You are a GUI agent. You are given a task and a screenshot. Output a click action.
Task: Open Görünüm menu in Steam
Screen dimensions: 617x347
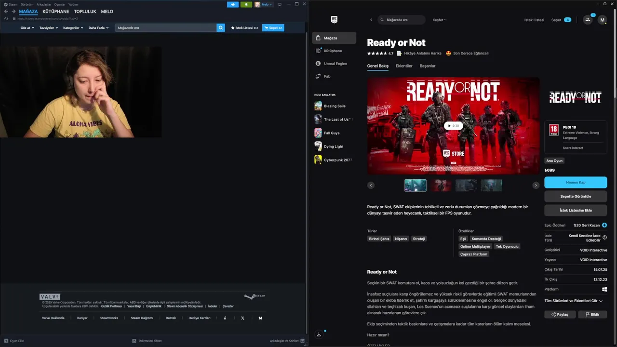(27, 4)
